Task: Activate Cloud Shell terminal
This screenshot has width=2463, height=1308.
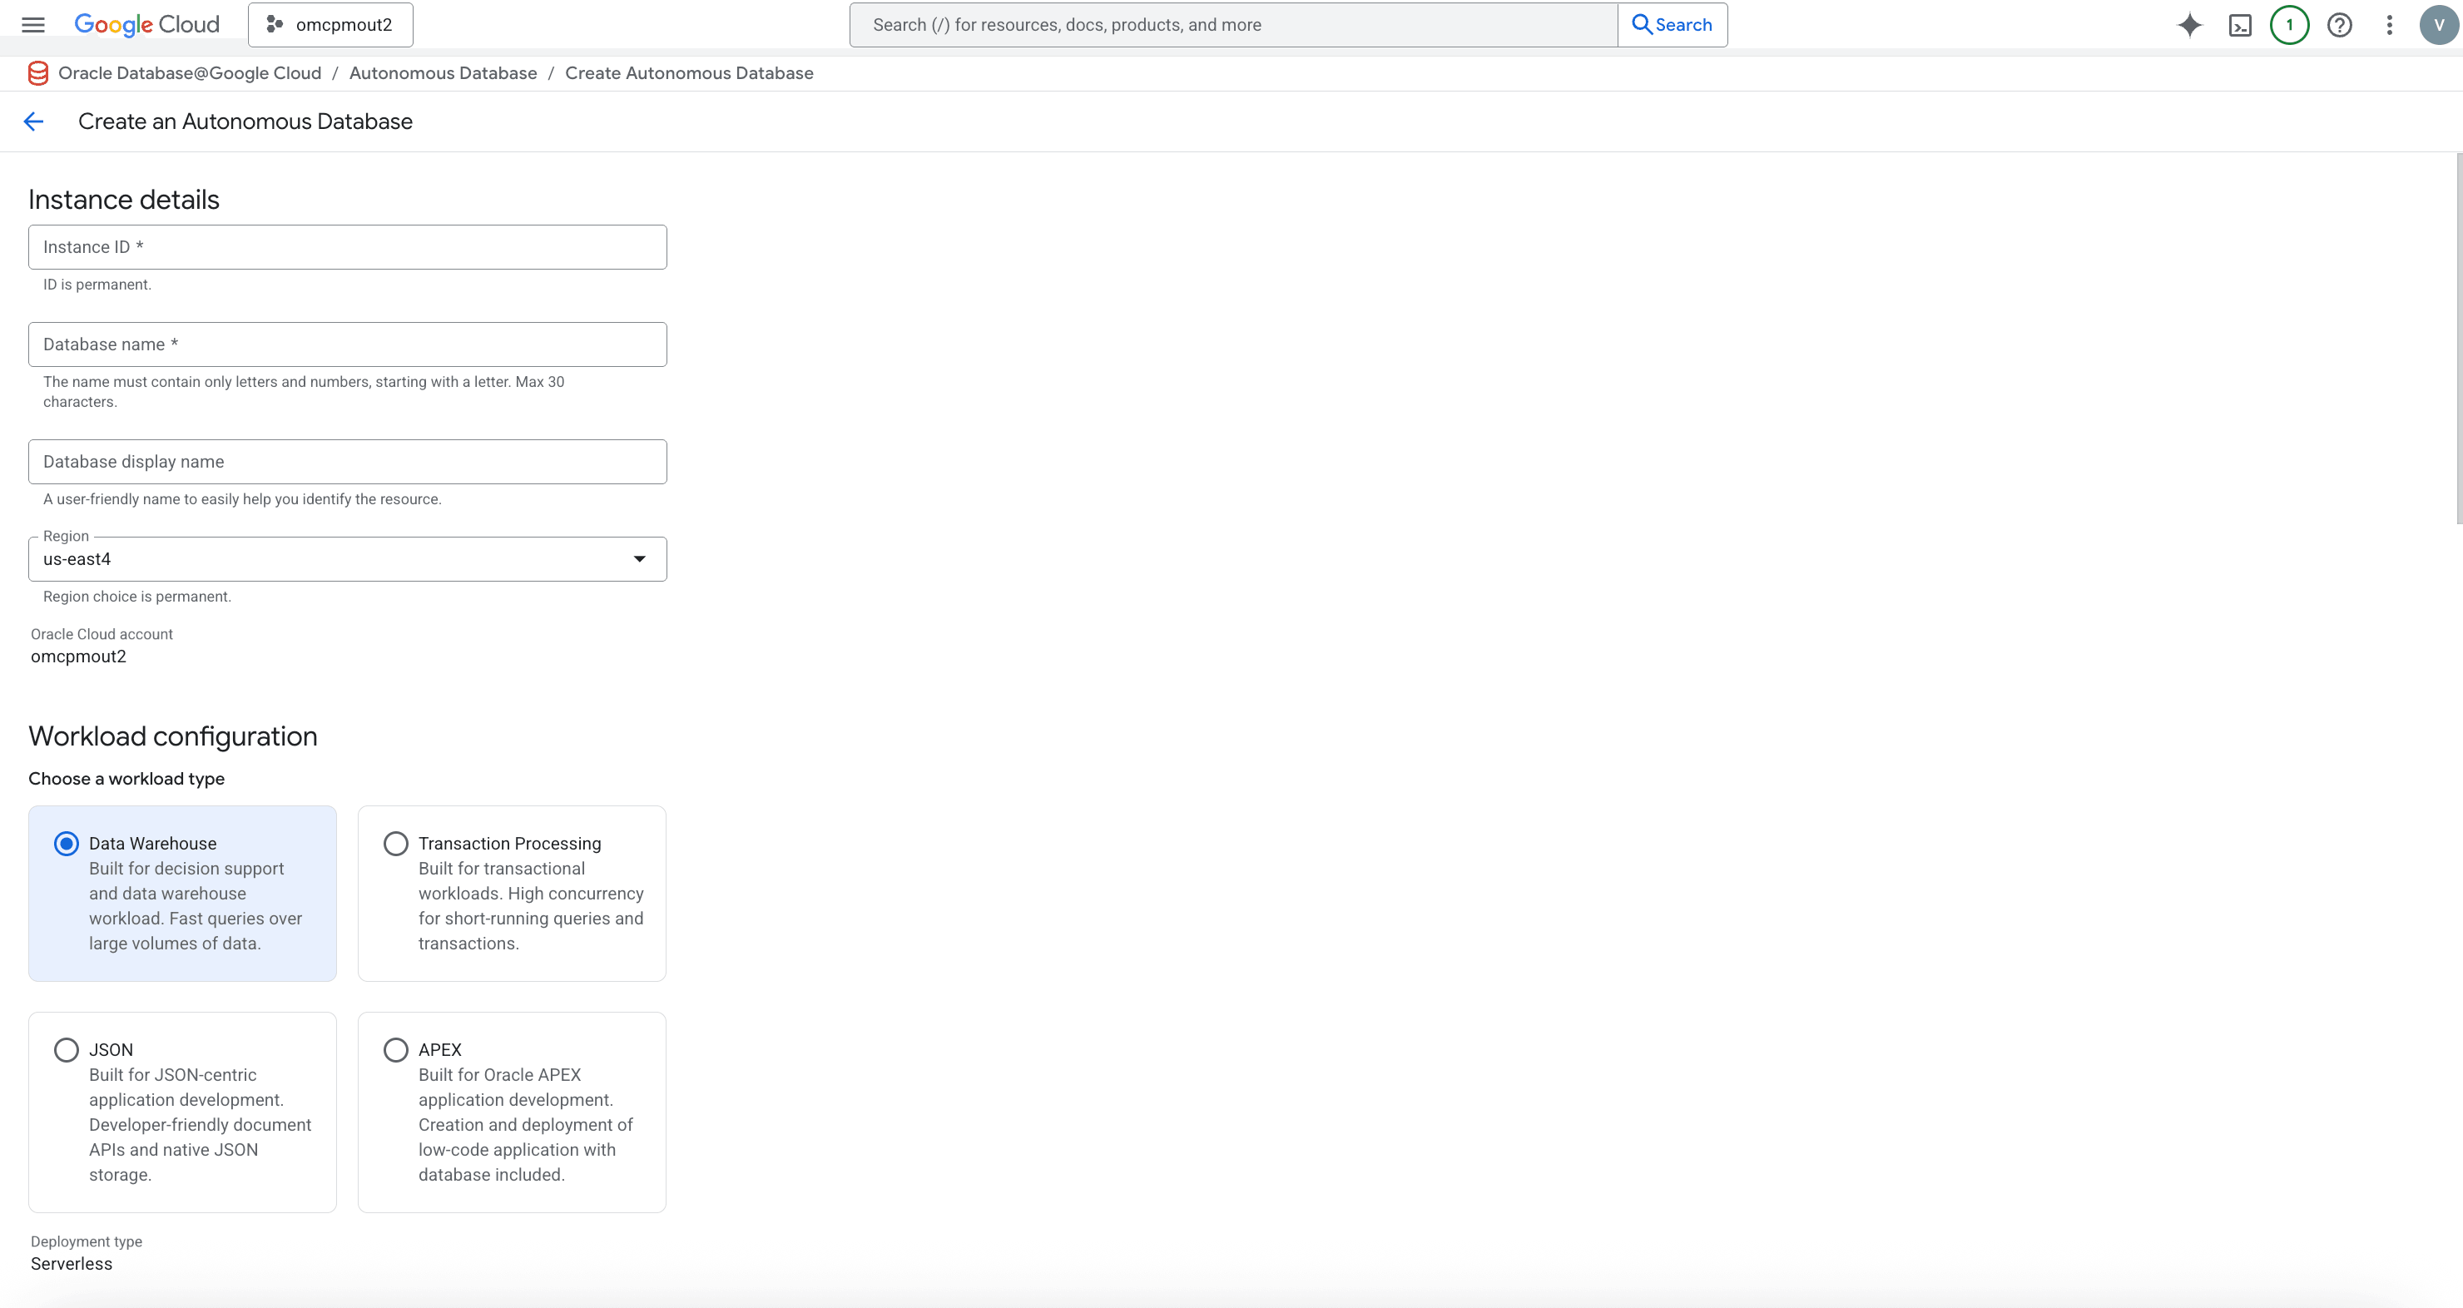Action: pyautogui.click(x=2239, y=25)
